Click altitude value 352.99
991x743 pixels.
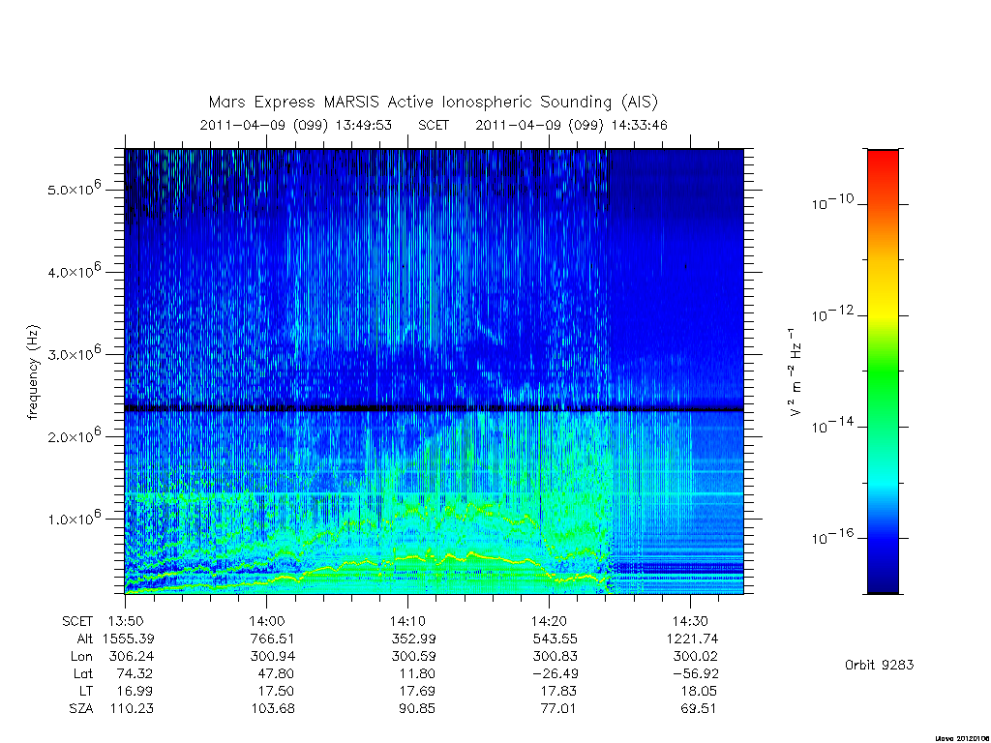(414, 639)
